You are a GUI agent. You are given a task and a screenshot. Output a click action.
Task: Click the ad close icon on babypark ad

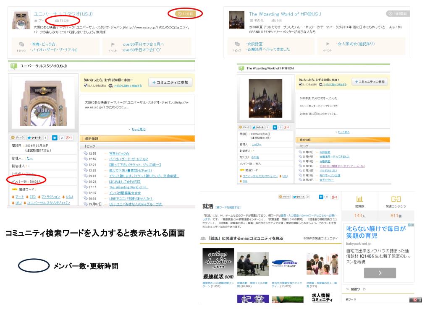click(x=412, y=225)
